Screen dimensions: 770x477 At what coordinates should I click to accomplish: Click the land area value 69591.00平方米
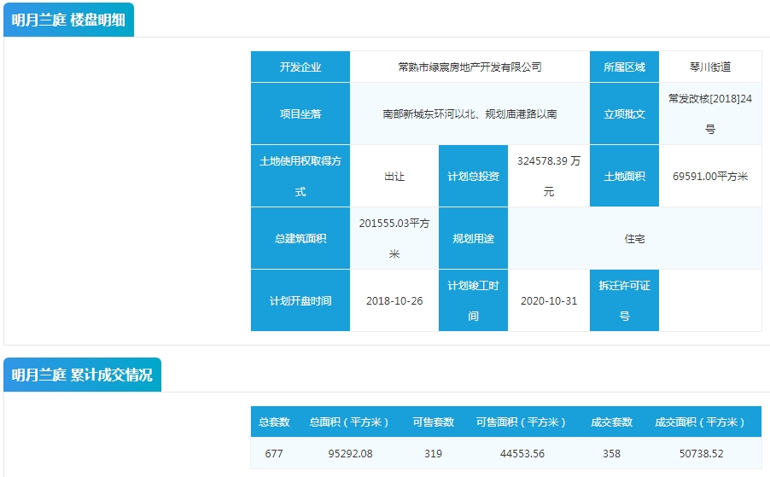click(709, 176)
